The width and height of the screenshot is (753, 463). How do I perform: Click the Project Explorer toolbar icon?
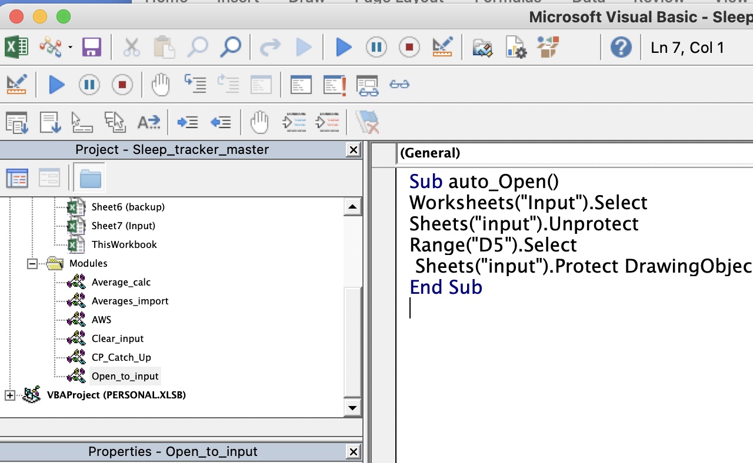click(482, 47)
